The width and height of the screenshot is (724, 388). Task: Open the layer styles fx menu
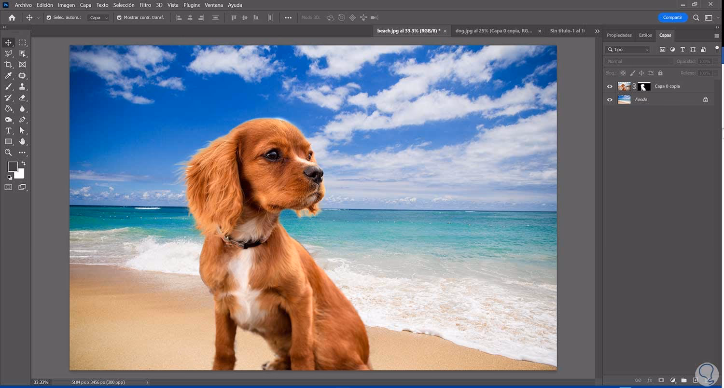(x=650, y=380)
